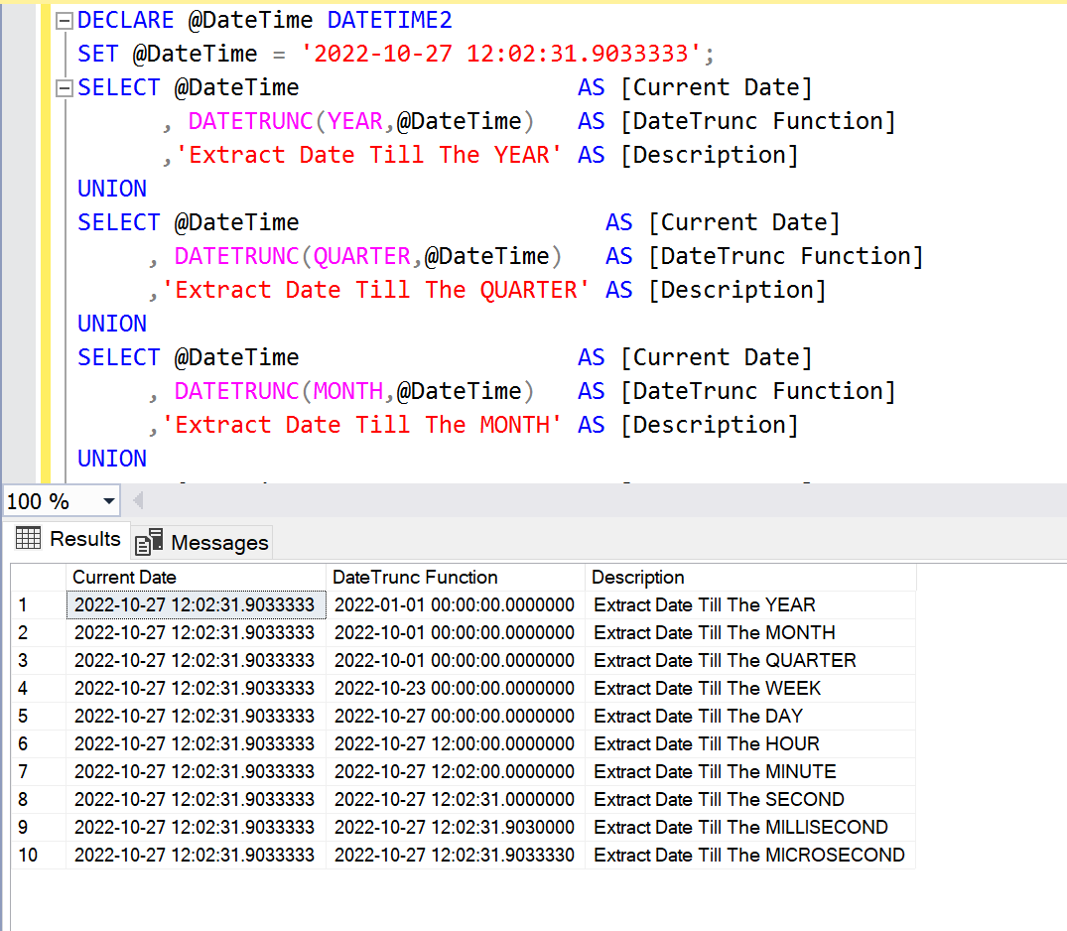Click the horizontal scrollbar left arrow
Viewport: 1067px width, 931px height.
click(x=136, y=501)
